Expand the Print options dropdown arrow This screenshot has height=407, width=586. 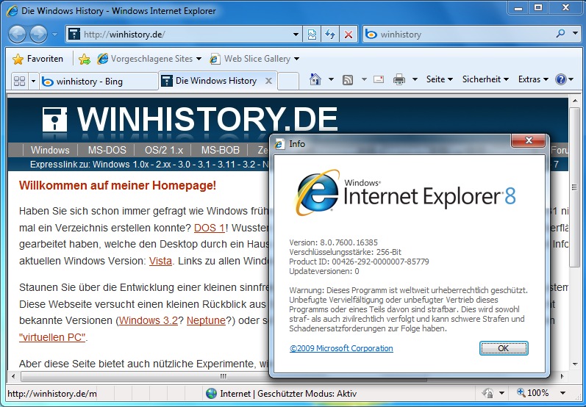pyautogui.click(x=415, y=79)
